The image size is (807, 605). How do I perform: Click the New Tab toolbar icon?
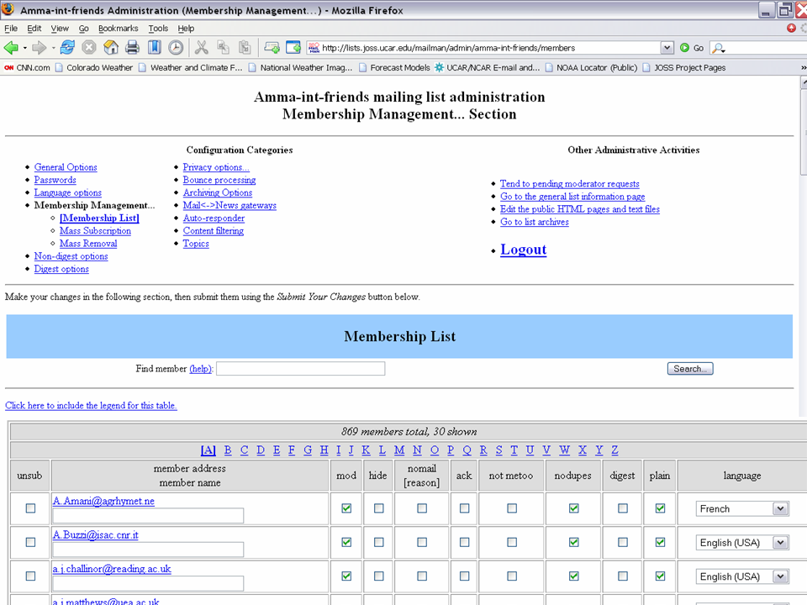pyautogui.click(x=272, y=48)
